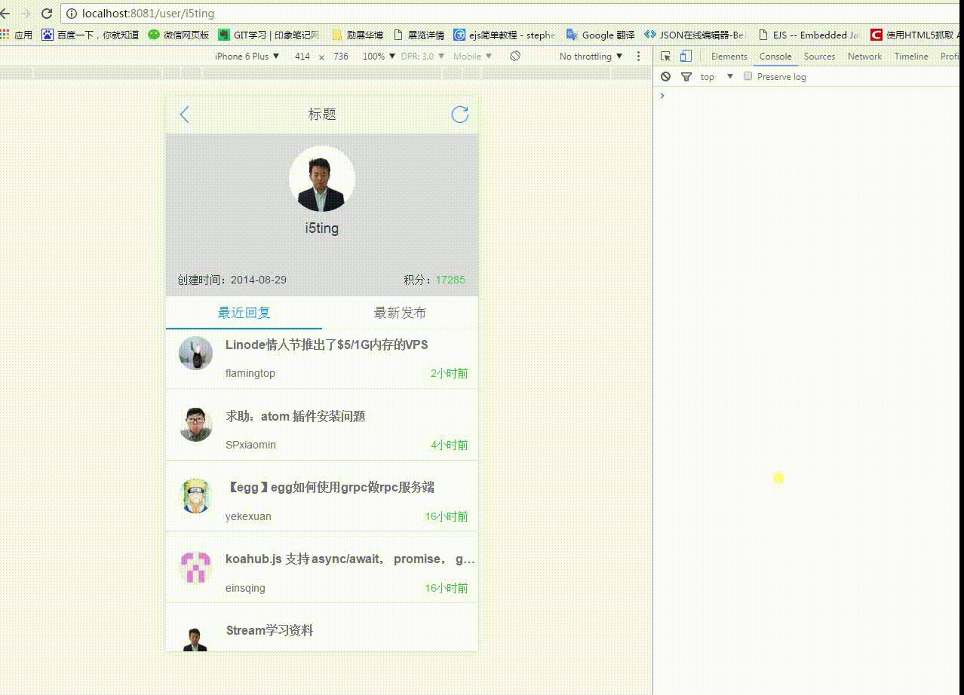The width and height of the screenshot is (964, 695).
Task: Click the i5ting profile avatar image
Action: pos(322,179)
